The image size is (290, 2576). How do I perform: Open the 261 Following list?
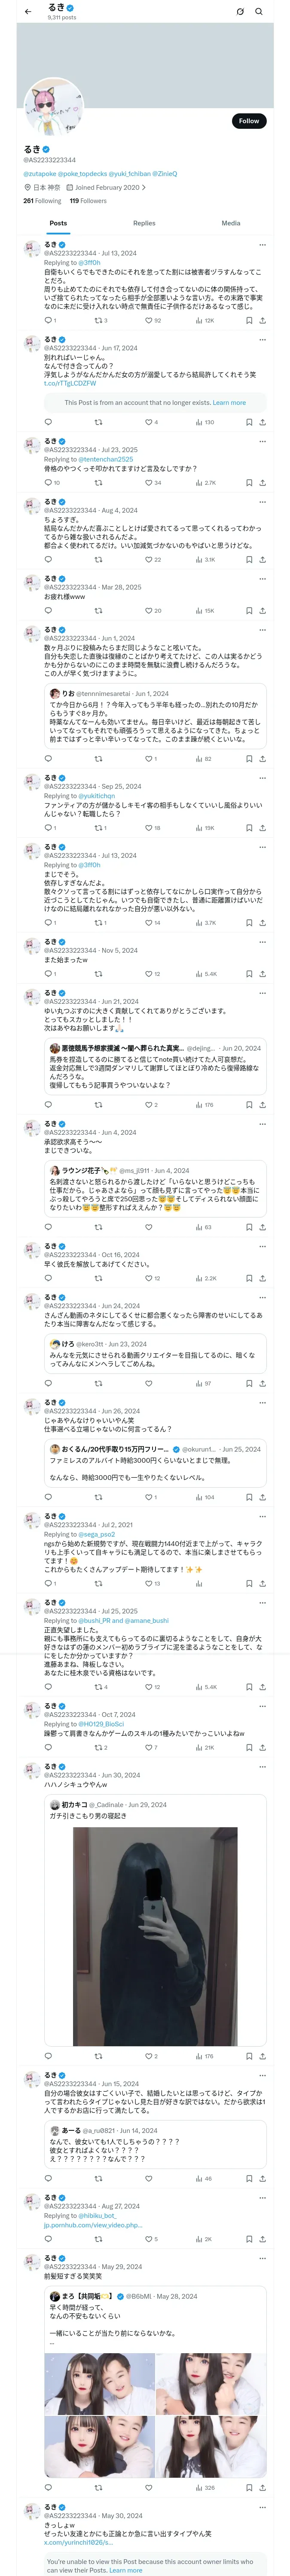click(42, 201)
